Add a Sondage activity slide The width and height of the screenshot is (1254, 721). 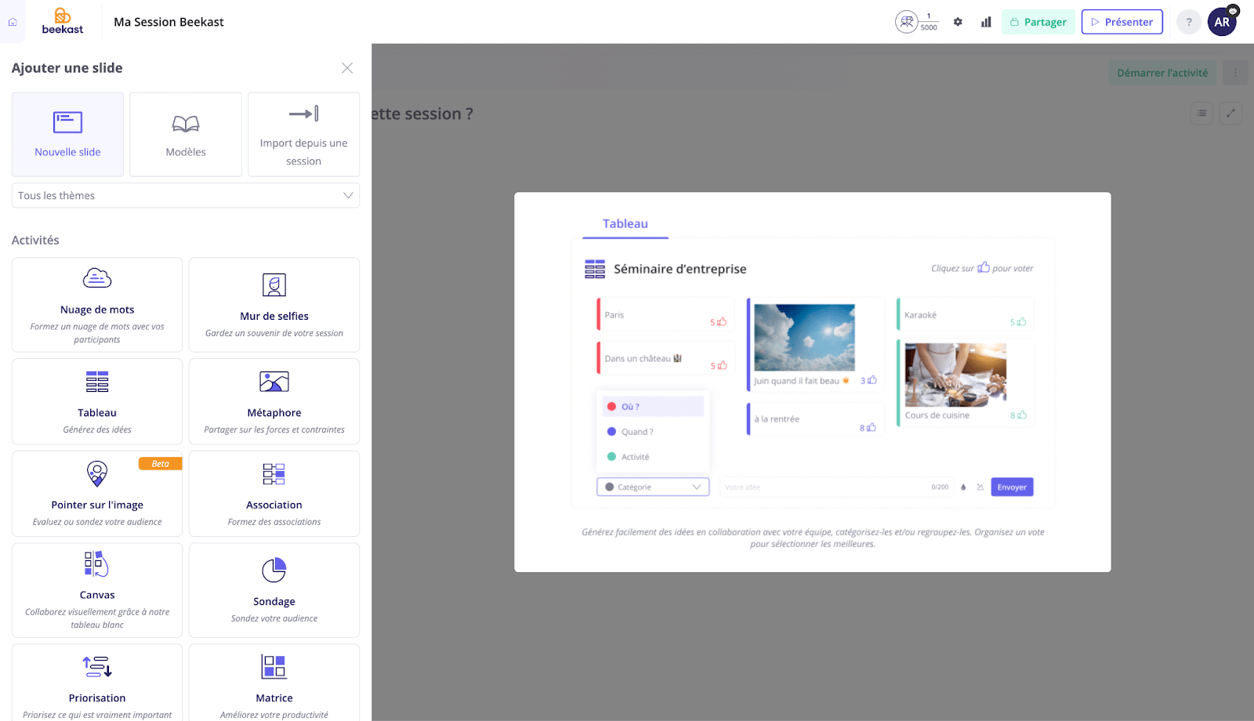274,590
